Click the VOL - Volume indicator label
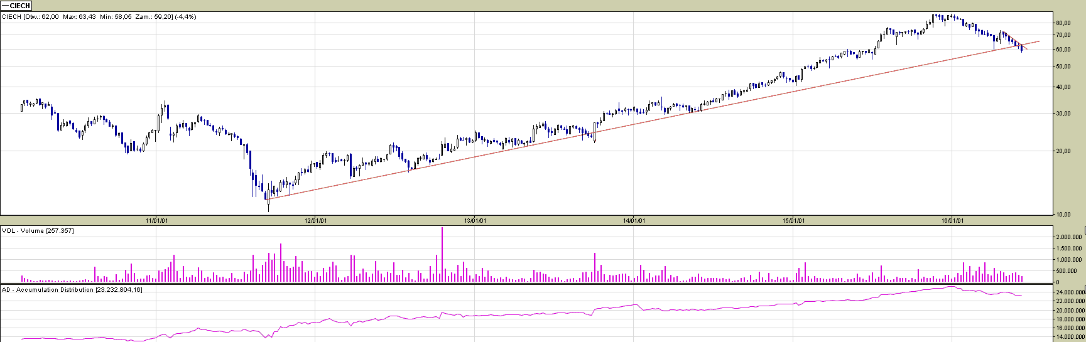The image size is (1086, 342). pyautogui.click(x=38, y=231)
